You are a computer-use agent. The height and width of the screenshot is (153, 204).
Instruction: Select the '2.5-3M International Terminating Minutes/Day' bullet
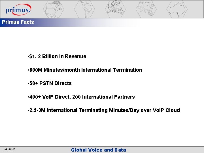click(x=104, y=110)
